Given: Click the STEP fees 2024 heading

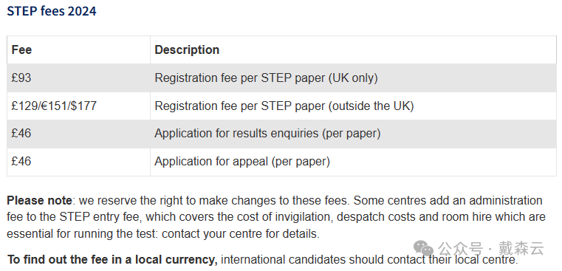Looking at the screenshot, I should click(x=52, y=11).
